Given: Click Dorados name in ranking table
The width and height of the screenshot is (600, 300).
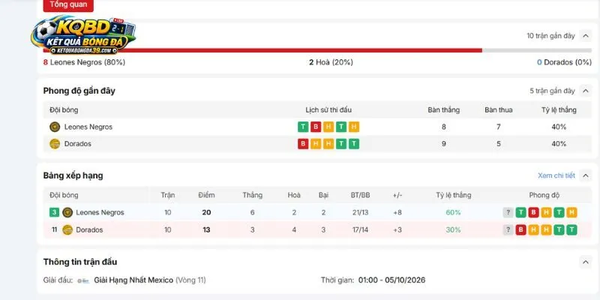Looking at the screenshot, I should [x=89, y=230].
